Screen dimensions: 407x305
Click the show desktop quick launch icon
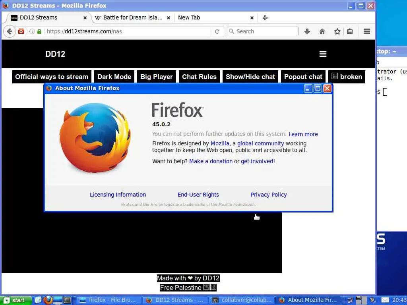pyautogui.click(x=58, y=300)
